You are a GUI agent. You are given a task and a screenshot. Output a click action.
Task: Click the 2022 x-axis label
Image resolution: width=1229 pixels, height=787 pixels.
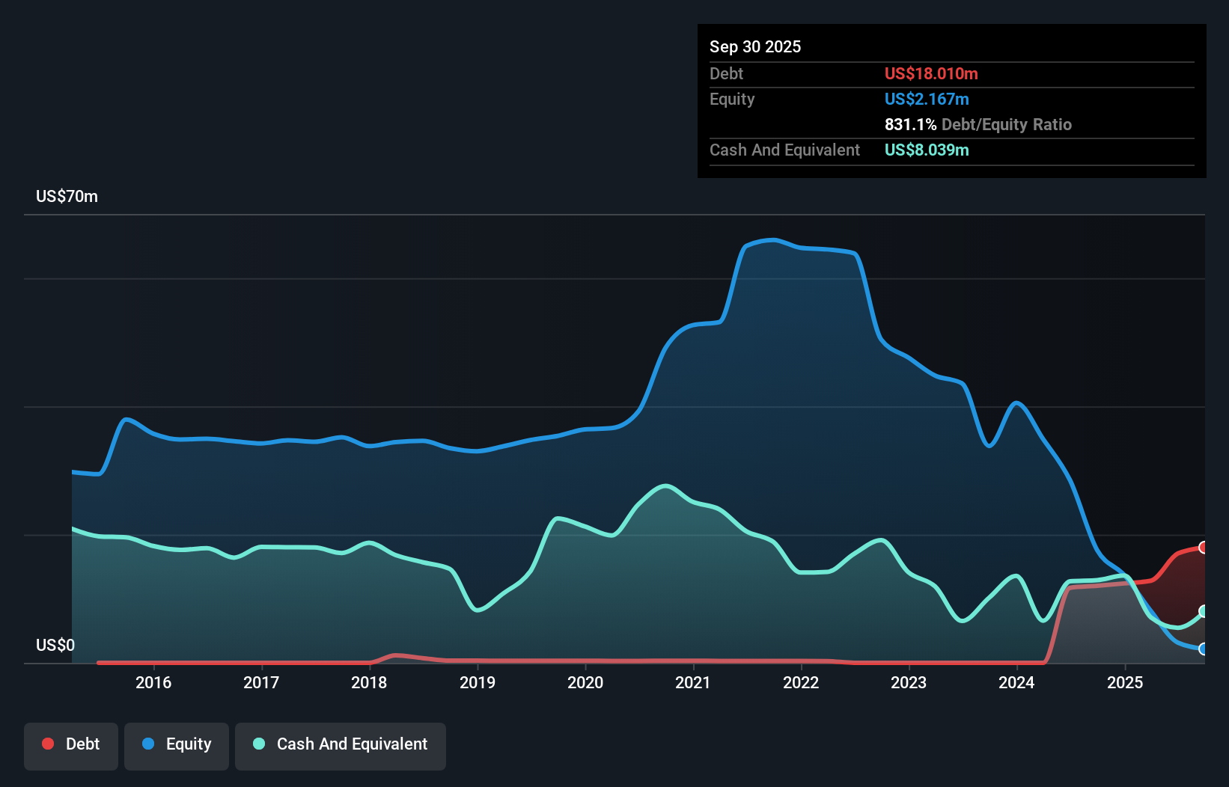click(801, 682)
